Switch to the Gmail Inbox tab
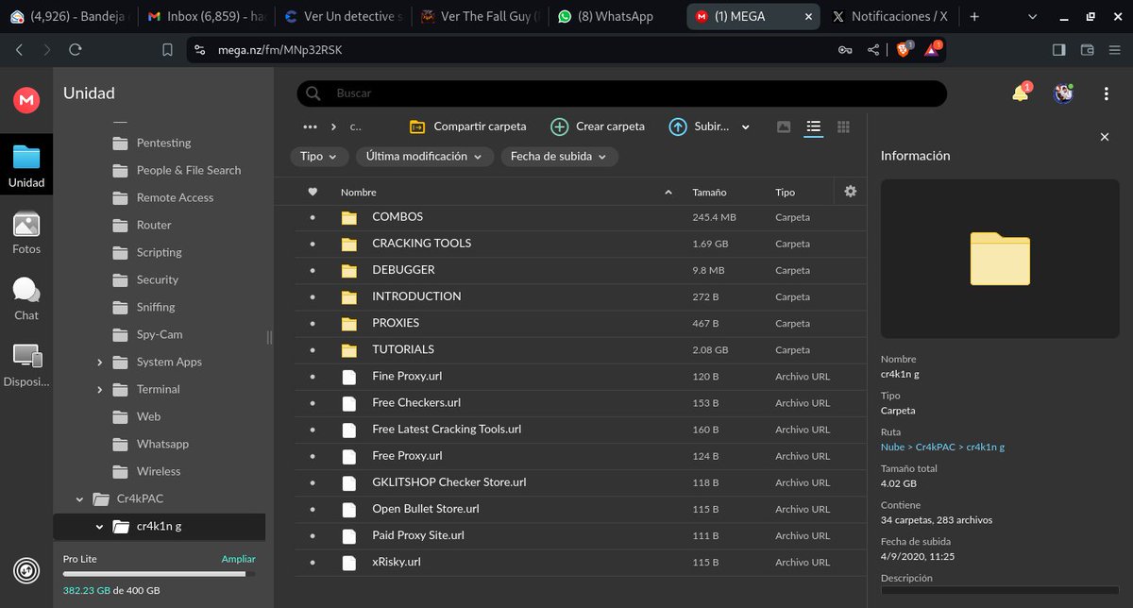 [x=209, y=16]
